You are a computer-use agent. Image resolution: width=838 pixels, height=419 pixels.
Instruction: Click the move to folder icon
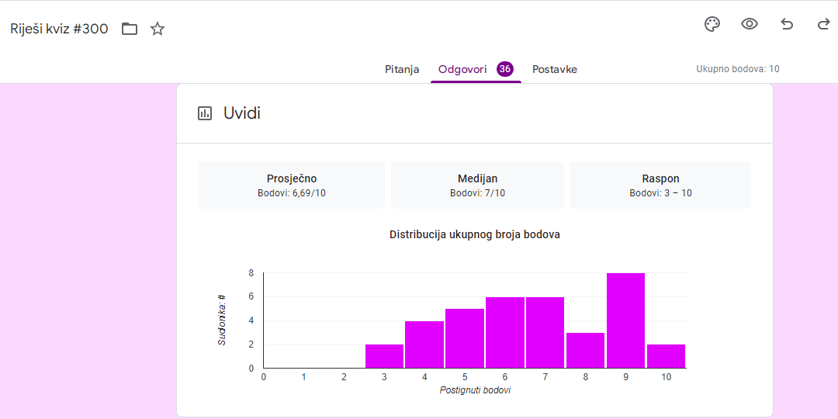130,29
